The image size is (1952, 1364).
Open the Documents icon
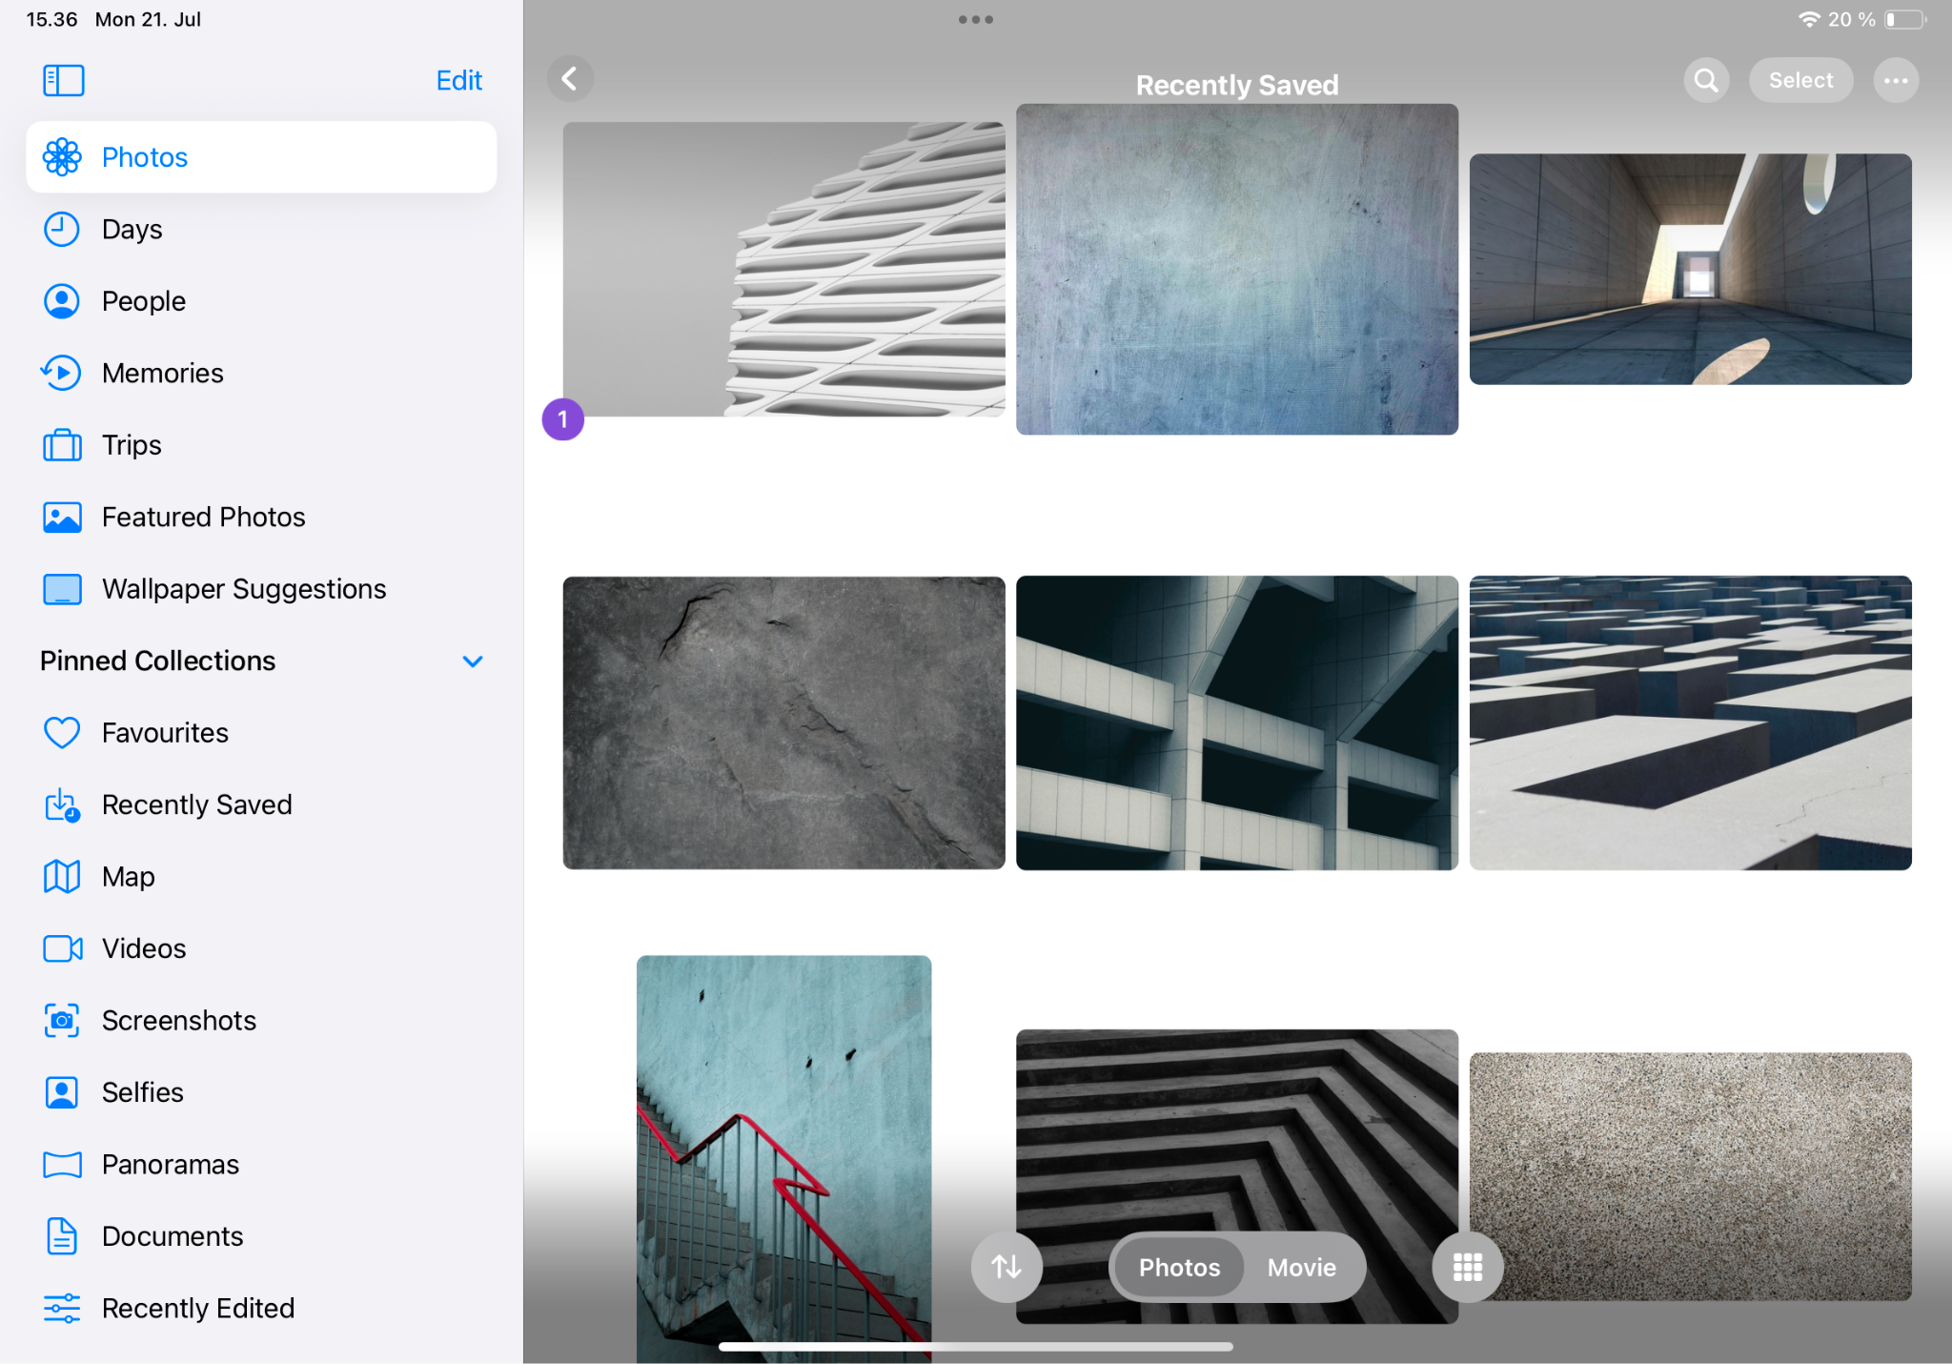(62, 1236)
